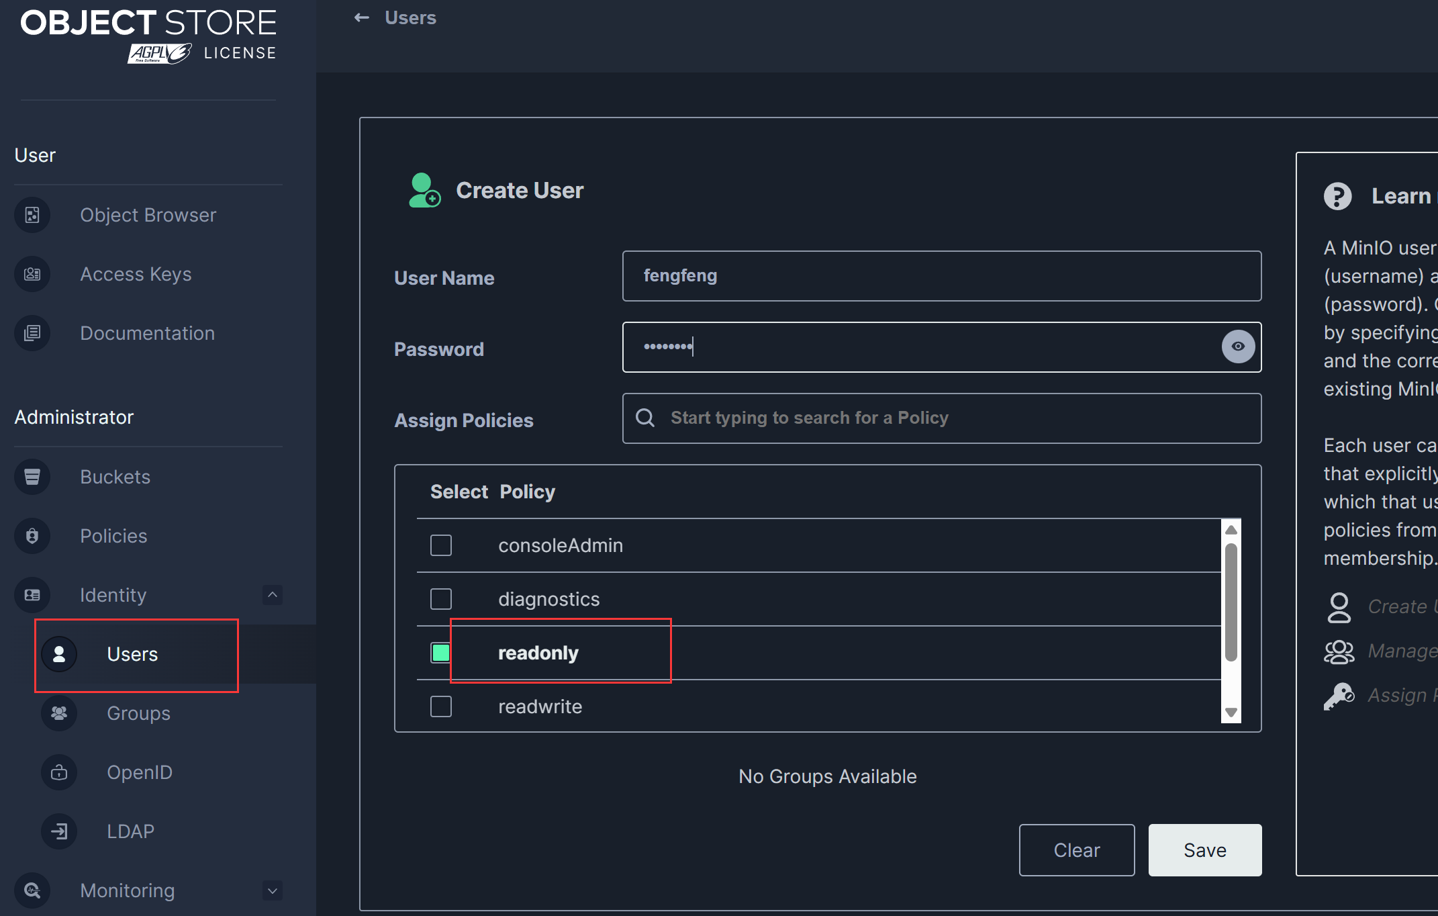The width and height of the screenshot is (1438, 916).
Task: Collapse the Identity menu chevron
Action: pos(272,595)
